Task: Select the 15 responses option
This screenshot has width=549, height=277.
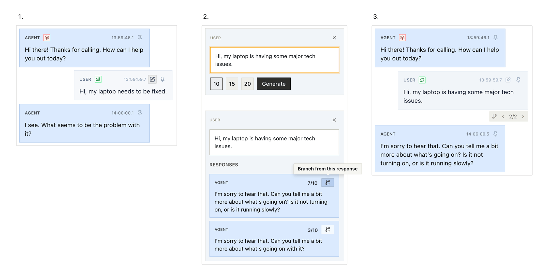Action: pyautogui.click(x=232, y=84)
